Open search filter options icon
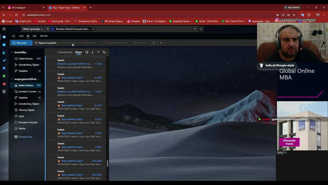This screenshot has width=328, height=185. click(x=195, y=29)
